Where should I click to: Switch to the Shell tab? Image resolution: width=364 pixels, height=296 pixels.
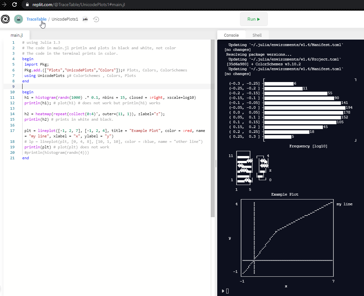click(x=257, y=35)
